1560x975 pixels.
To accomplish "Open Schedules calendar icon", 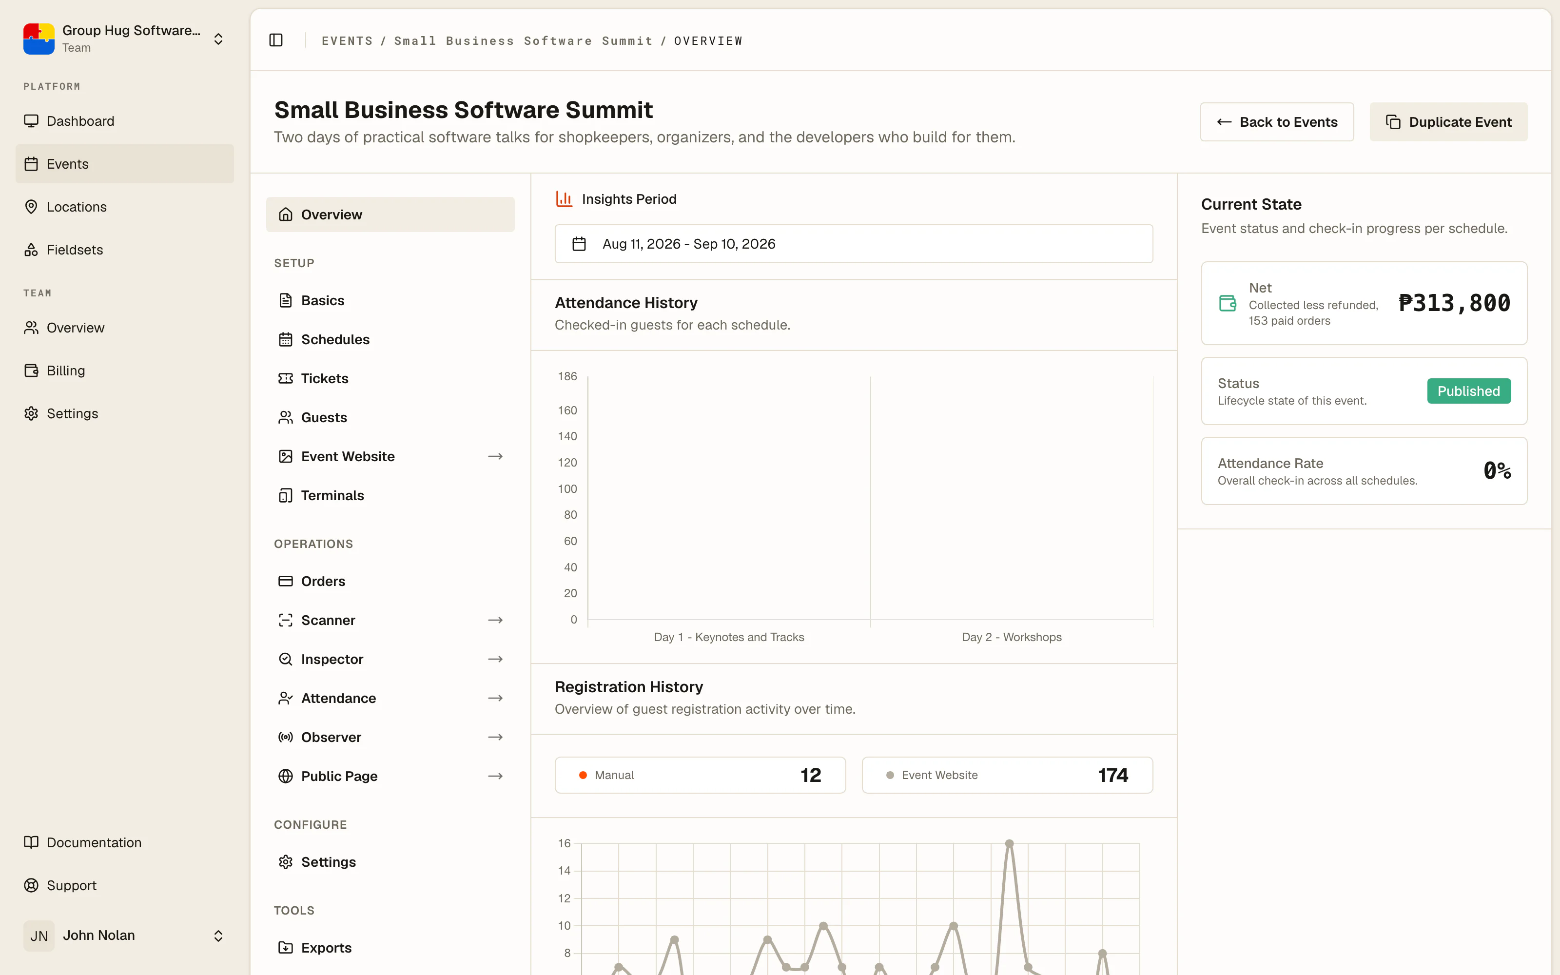I will point(286,339).
